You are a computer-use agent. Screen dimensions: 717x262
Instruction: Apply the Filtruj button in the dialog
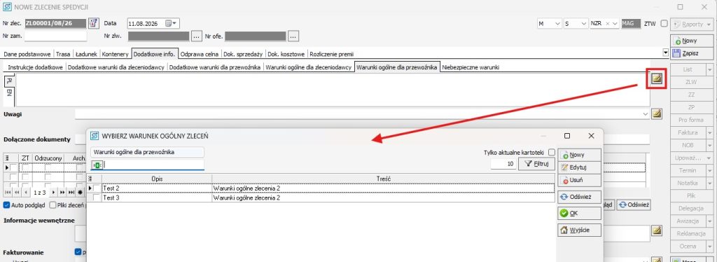coord(537,164)
